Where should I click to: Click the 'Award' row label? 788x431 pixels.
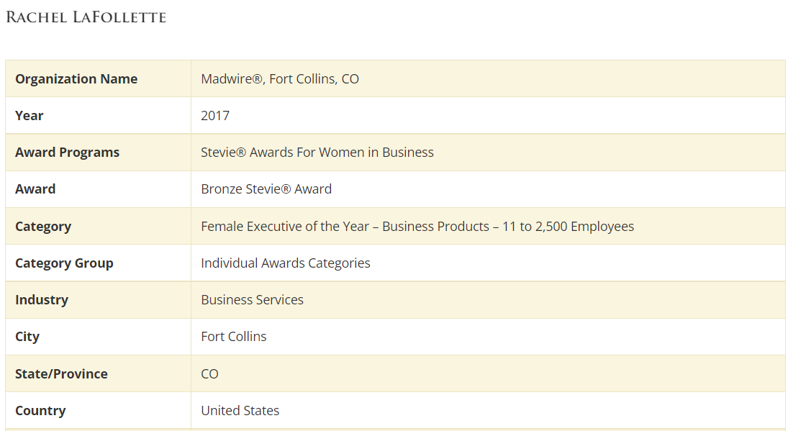[35, 189]
